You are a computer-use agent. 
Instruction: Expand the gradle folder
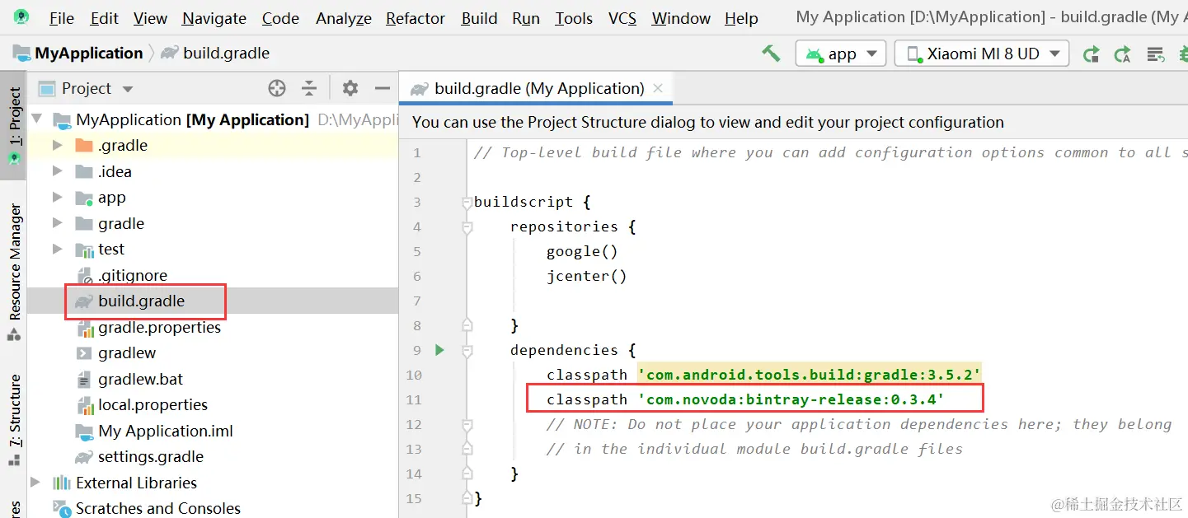point(57,223)
